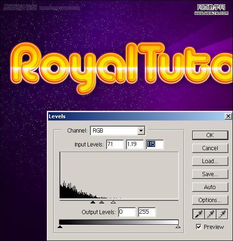
Task: Close the Levels dialog
Action: click(x=228, y=116)
